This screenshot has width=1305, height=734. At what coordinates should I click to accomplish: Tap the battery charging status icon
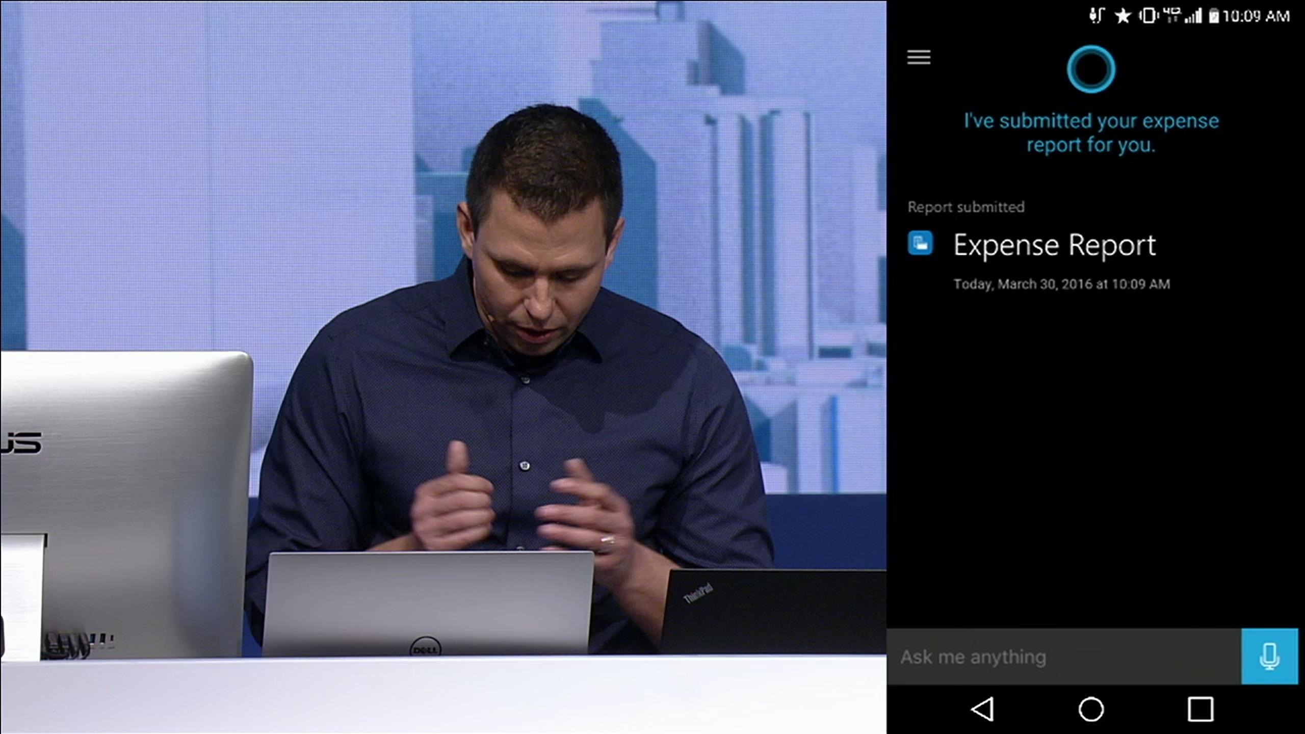coord(1214,17)
